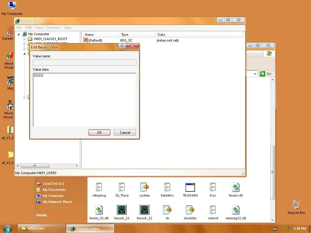
Task: Click the keyboard icon in system tray
Action: coord(275,229)
